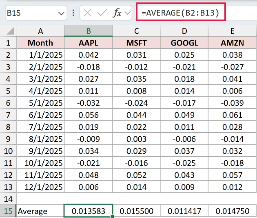This screenshot has width=257, height=218.
Task: Select AMZN cell with value 0.038
Action: [x=232, y=55]
